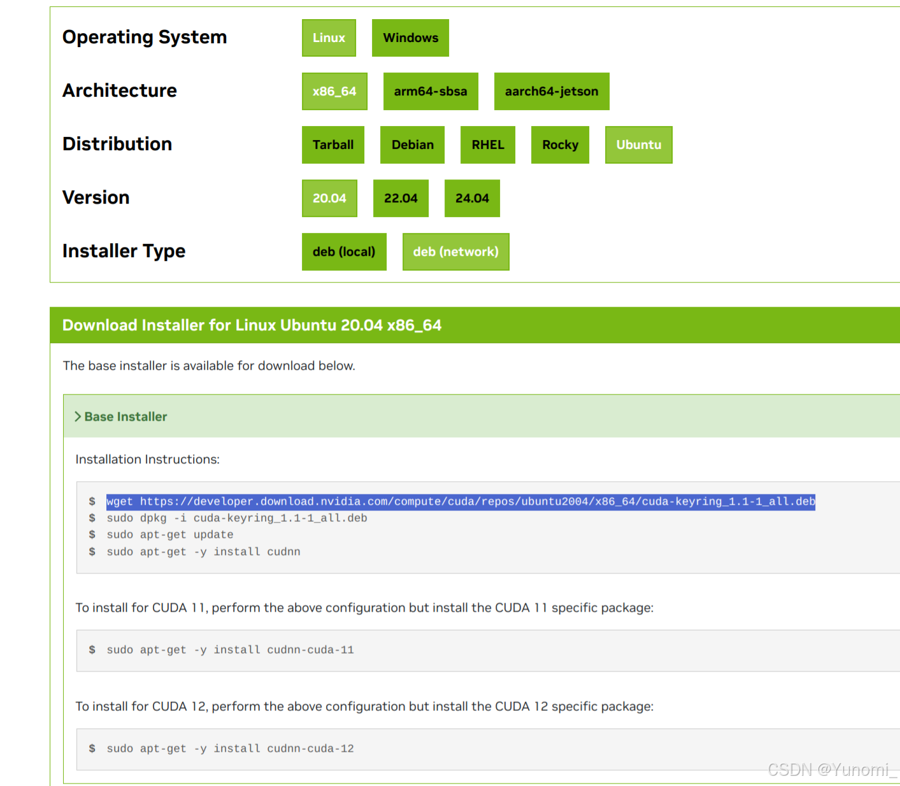The width and height of the screenshot is (900, 786).
Task: Choose the x86_64 architecture
Action: pos(334,91)
